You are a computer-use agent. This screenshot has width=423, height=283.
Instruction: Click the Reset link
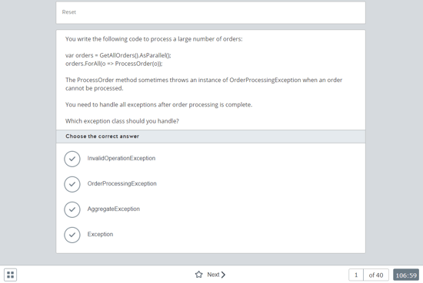(69, 12)
